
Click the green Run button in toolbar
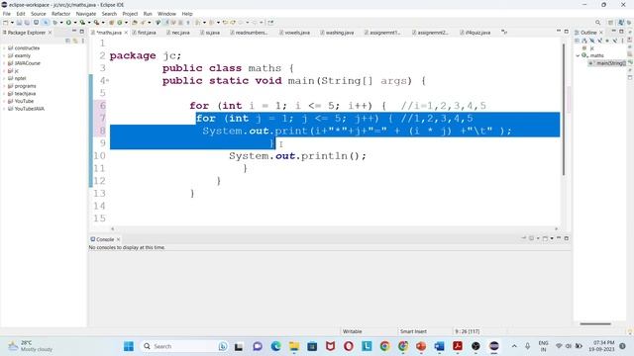(68, 23)
